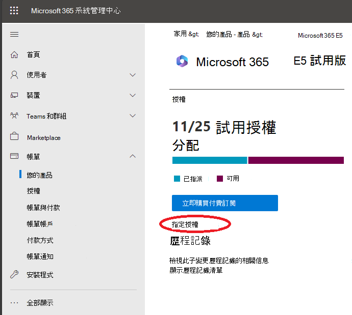
Task: Click the 指定授權 link
Action: pyautogui.click(x=185, y=224)
